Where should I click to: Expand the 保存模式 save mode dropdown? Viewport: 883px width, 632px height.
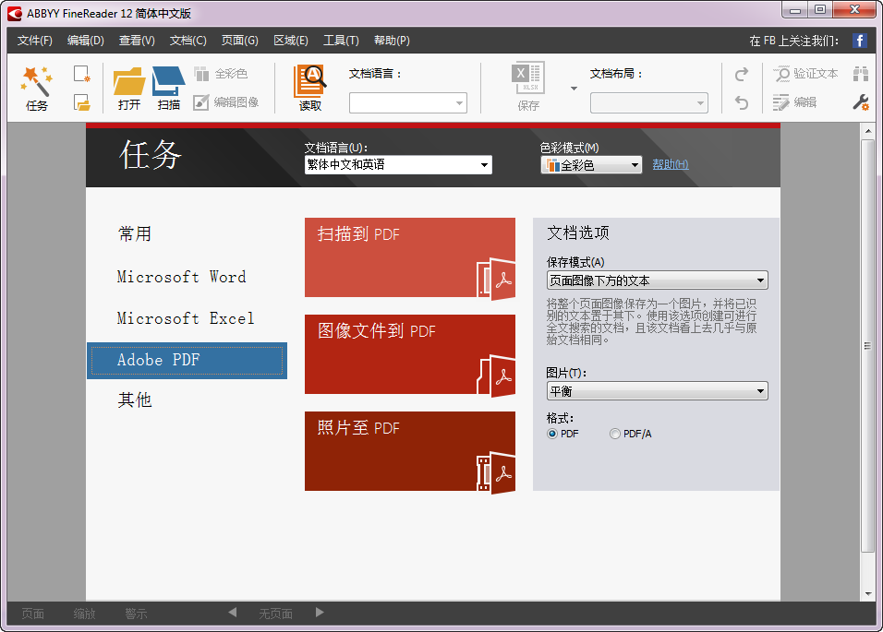click(760, 280)
